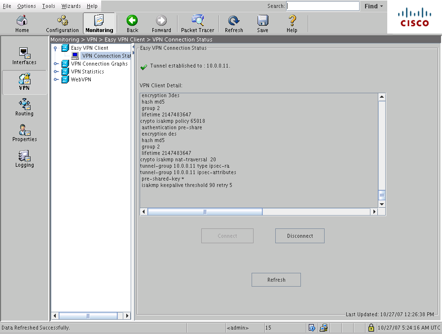
Task: Click the 'crypto isakmp nat-traversal 20' line
Action: [178, 159]
